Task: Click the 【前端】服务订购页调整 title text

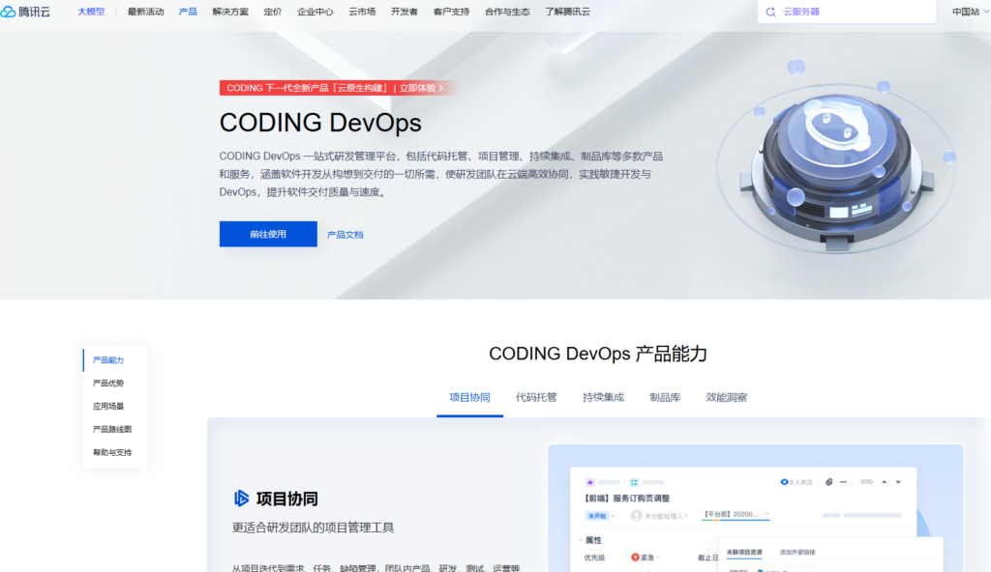Action: (x=625, y=499)
